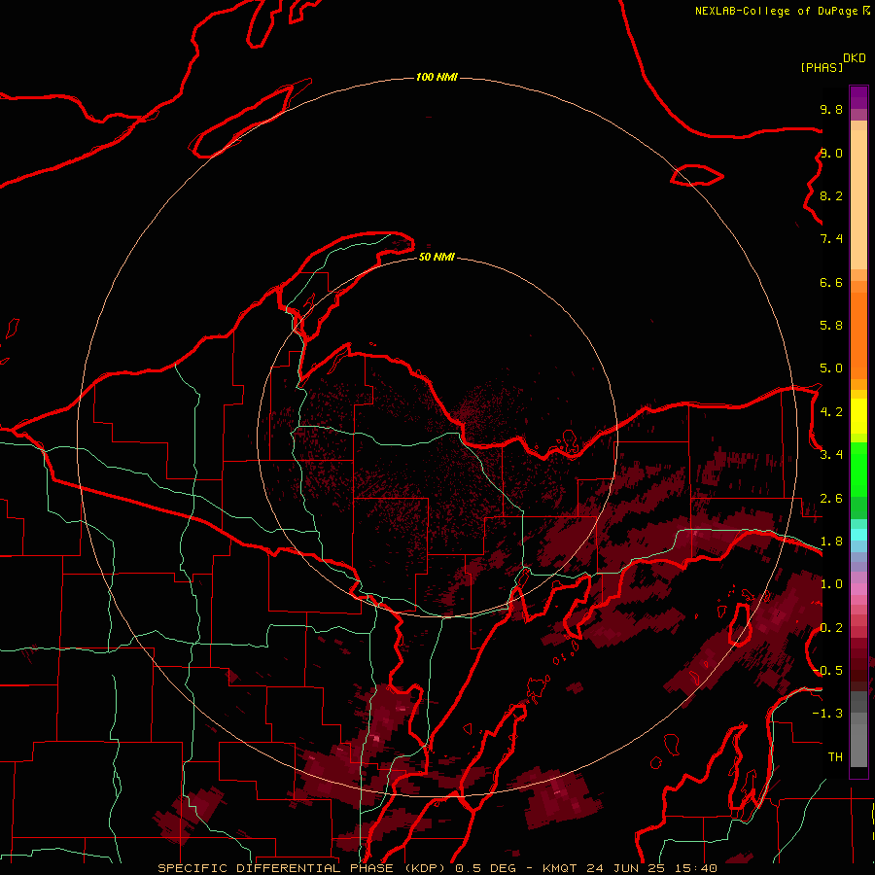Select the yellow band beside 4.2
This screenshot has height=875, width=875.
pyautogui.click(x=858, y=416)
